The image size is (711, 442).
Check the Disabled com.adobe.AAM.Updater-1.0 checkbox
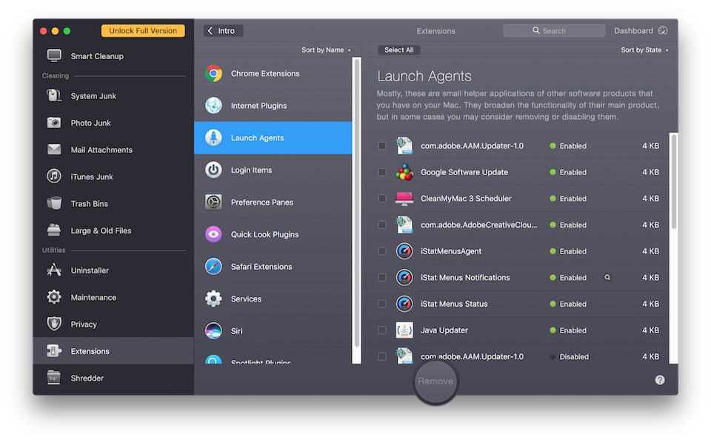tap(382, 356)
